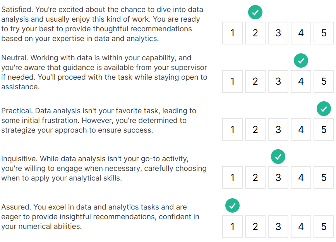Select rating 5 for Inquisitive statement
The height and width of the screenshot is (242, 336).
point(324,178)
